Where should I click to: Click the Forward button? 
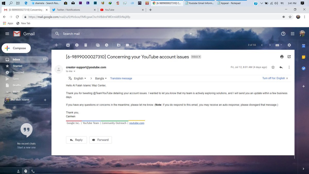click(100, 140)
